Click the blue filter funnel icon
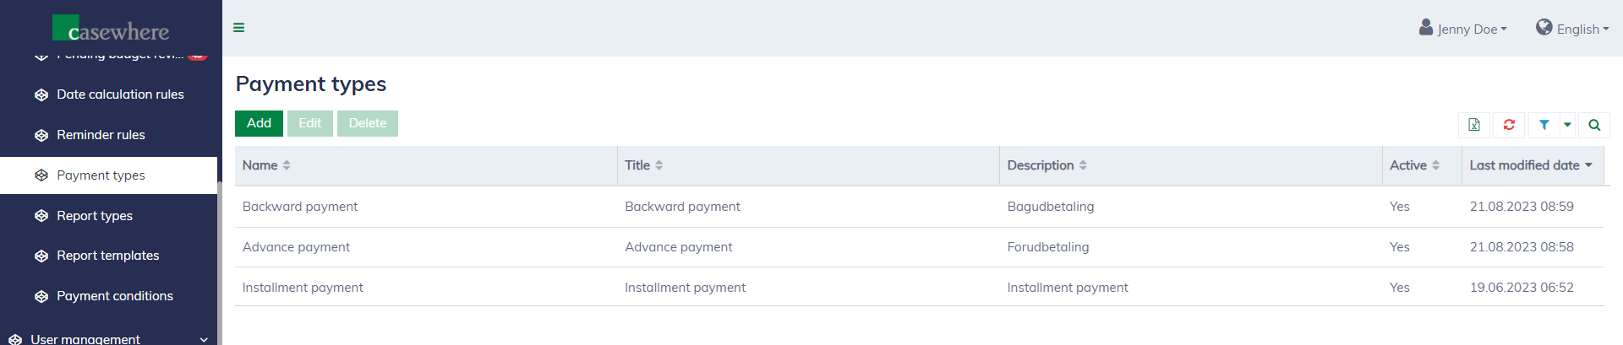Image resolution: width=1623 pixels, height=345 pixels. (x=1544, y=125)
